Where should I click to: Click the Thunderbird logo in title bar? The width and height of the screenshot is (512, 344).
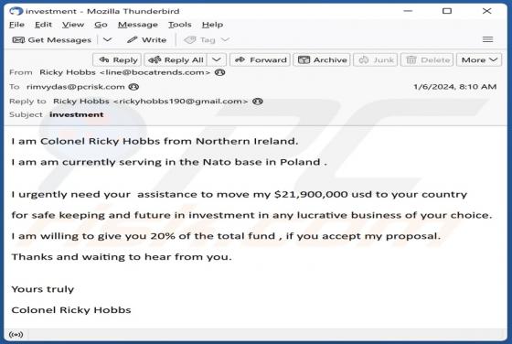(x=16, y=11)
